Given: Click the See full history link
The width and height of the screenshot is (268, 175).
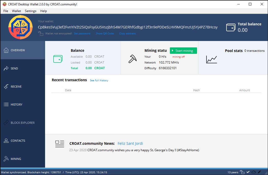Looking at the screenshot, I should (x=99, y=80).
